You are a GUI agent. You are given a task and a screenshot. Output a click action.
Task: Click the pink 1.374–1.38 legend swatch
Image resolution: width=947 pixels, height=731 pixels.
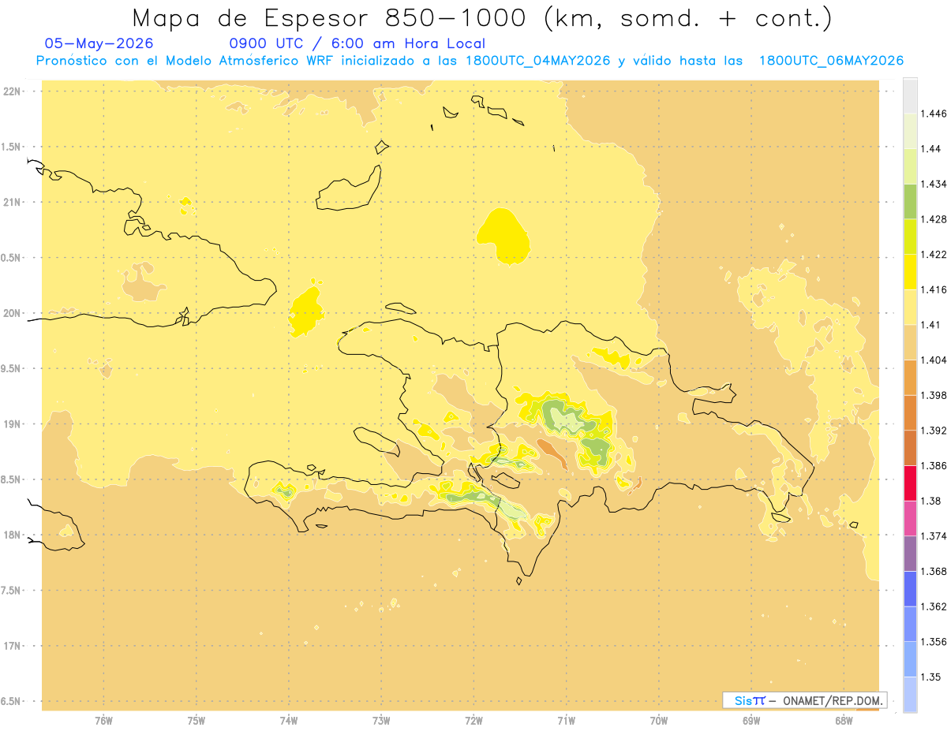click(x=910, y=518)
